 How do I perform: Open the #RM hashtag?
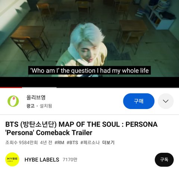(59, 143)
